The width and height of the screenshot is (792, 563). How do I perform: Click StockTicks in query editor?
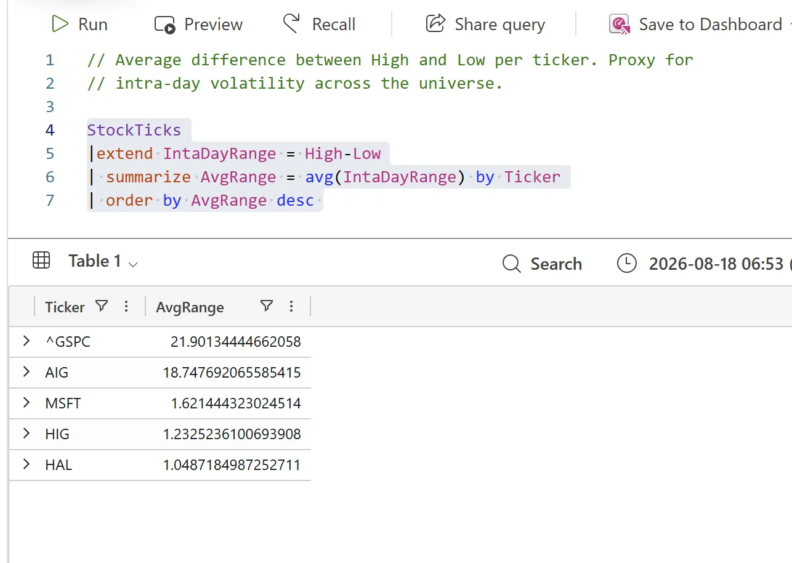[134, 130]
